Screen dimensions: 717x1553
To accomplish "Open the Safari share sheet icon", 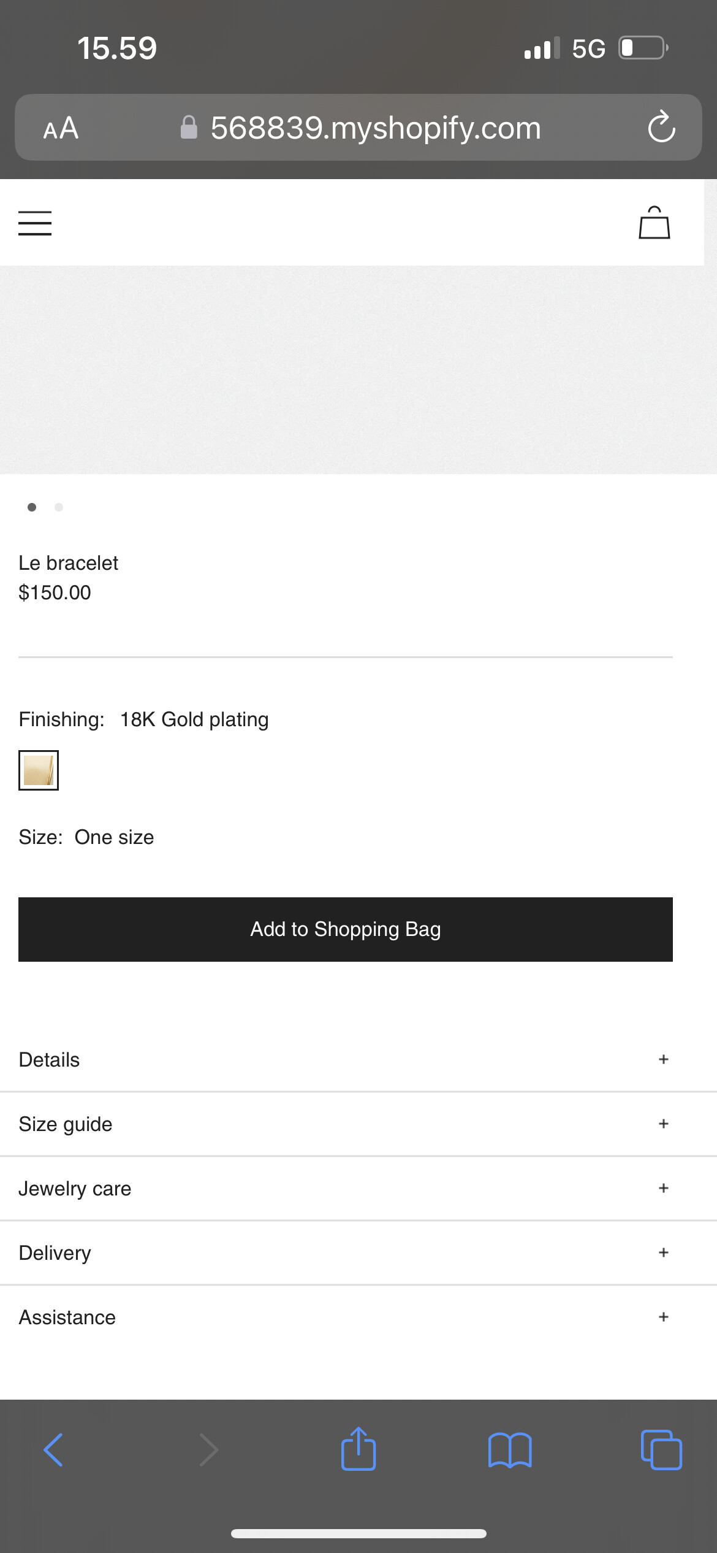I will click(358, 1449).
